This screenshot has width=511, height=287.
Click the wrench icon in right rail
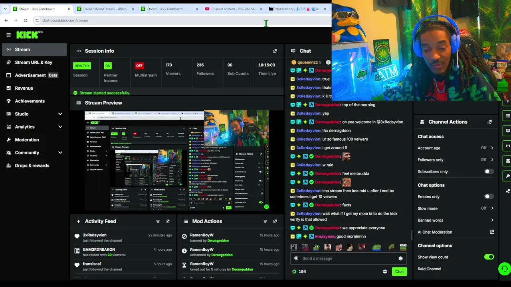pos(508,176)
